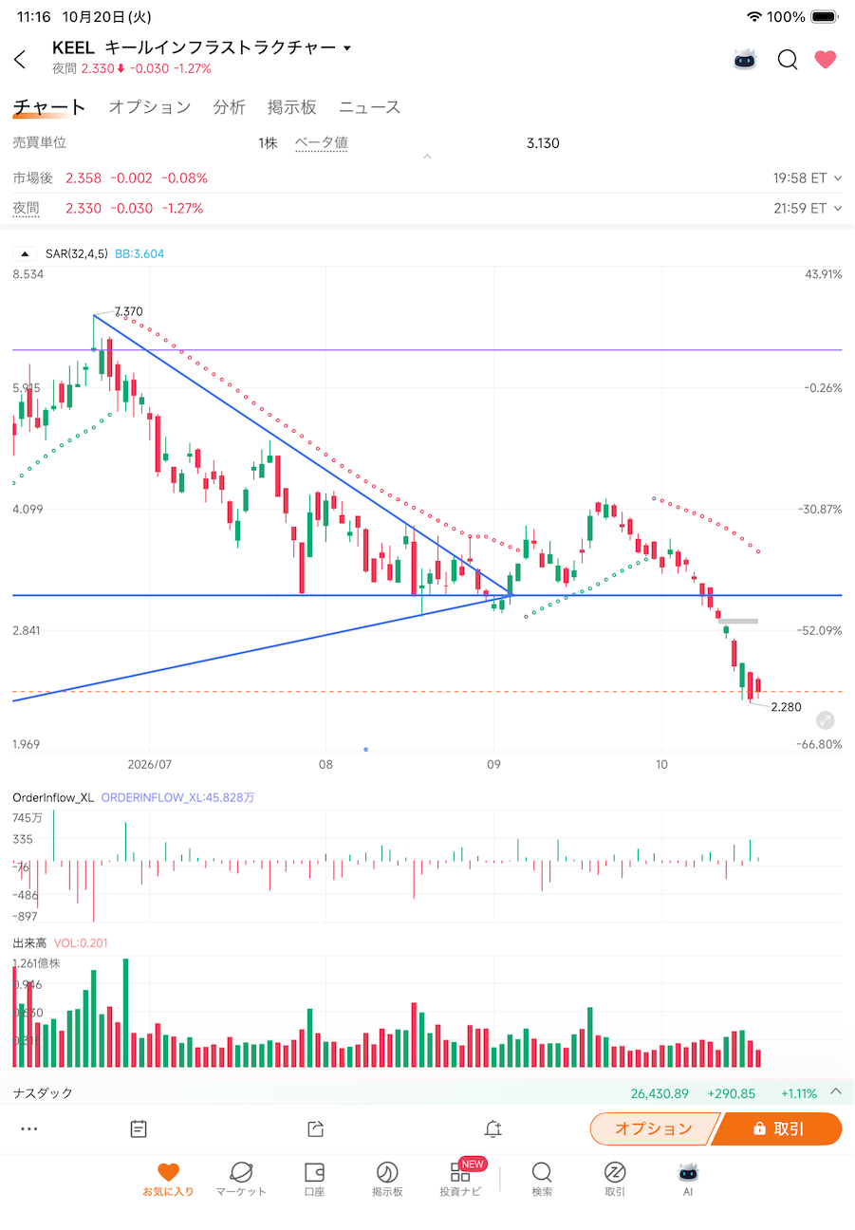Tap the chart fullscreen expand icon
The image size is (855, 1230).
tap(825, 720)
